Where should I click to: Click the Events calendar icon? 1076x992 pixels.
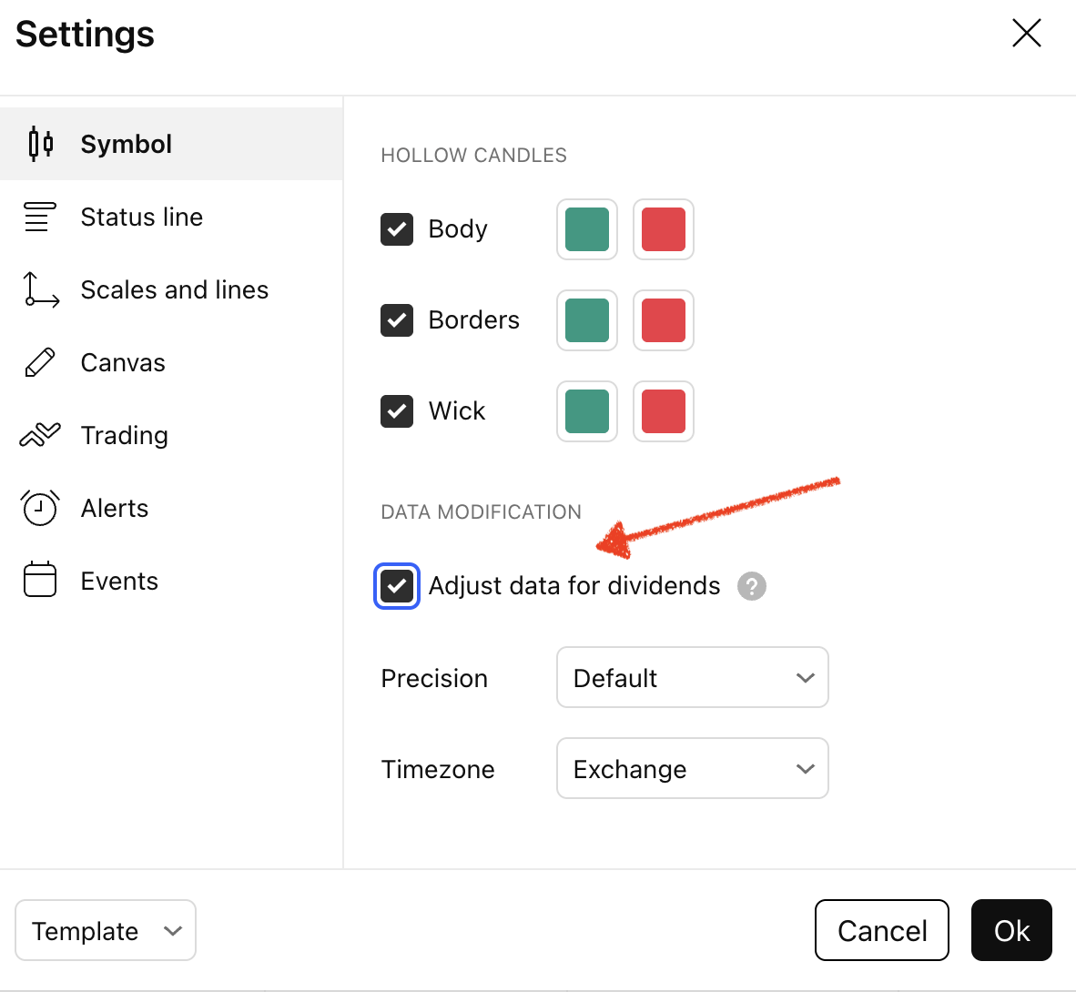(x=40, y=581)
